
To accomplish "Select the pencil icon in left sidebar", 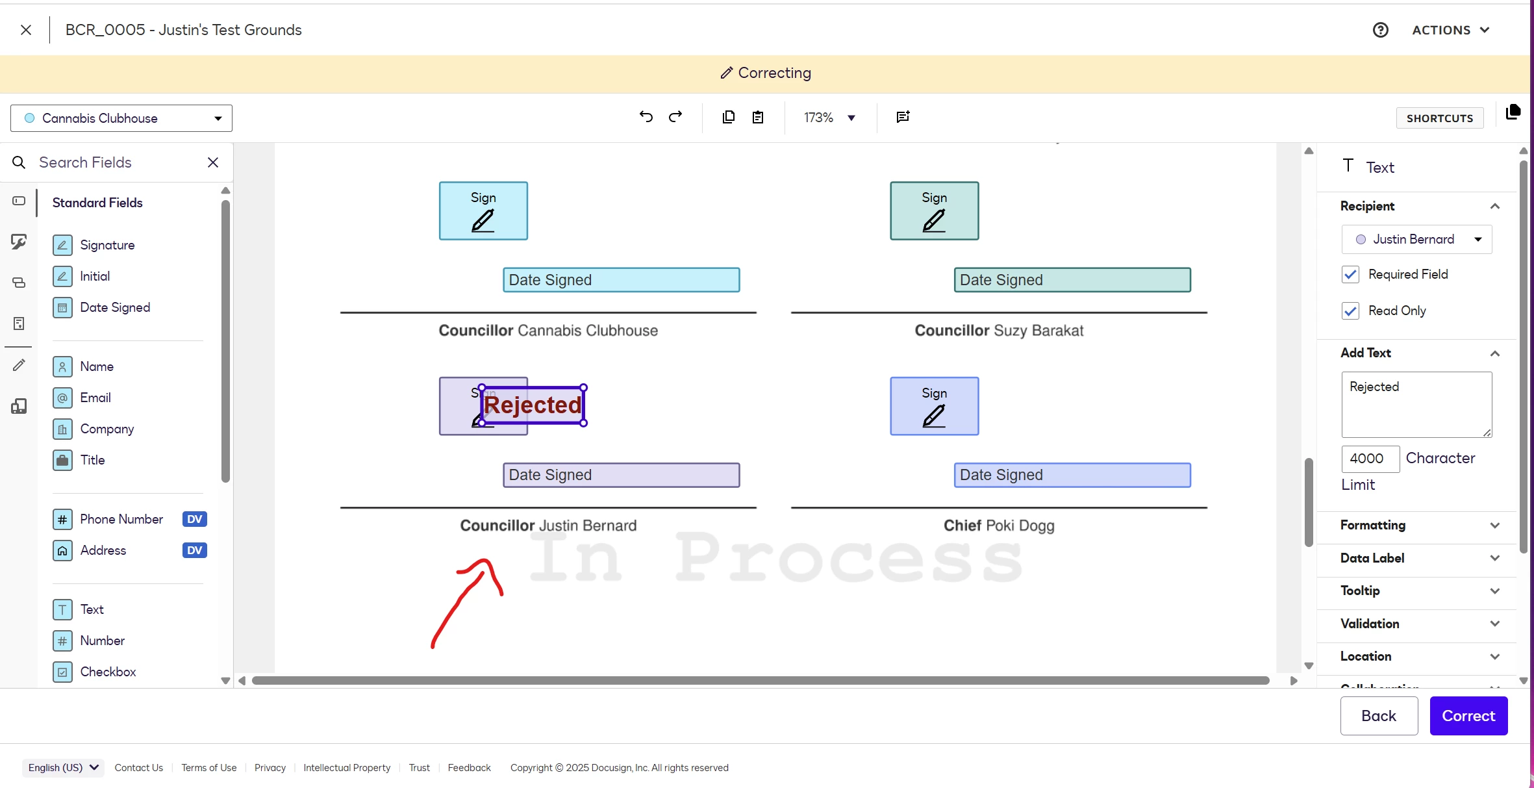I will pos(19,365).
